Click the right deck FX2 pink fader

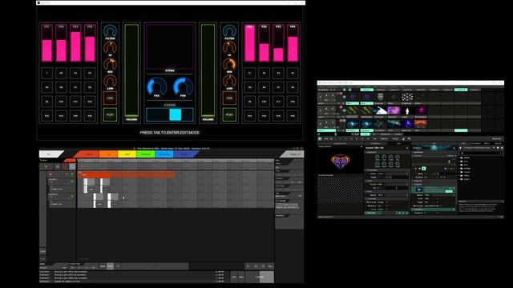pos(264,43)
